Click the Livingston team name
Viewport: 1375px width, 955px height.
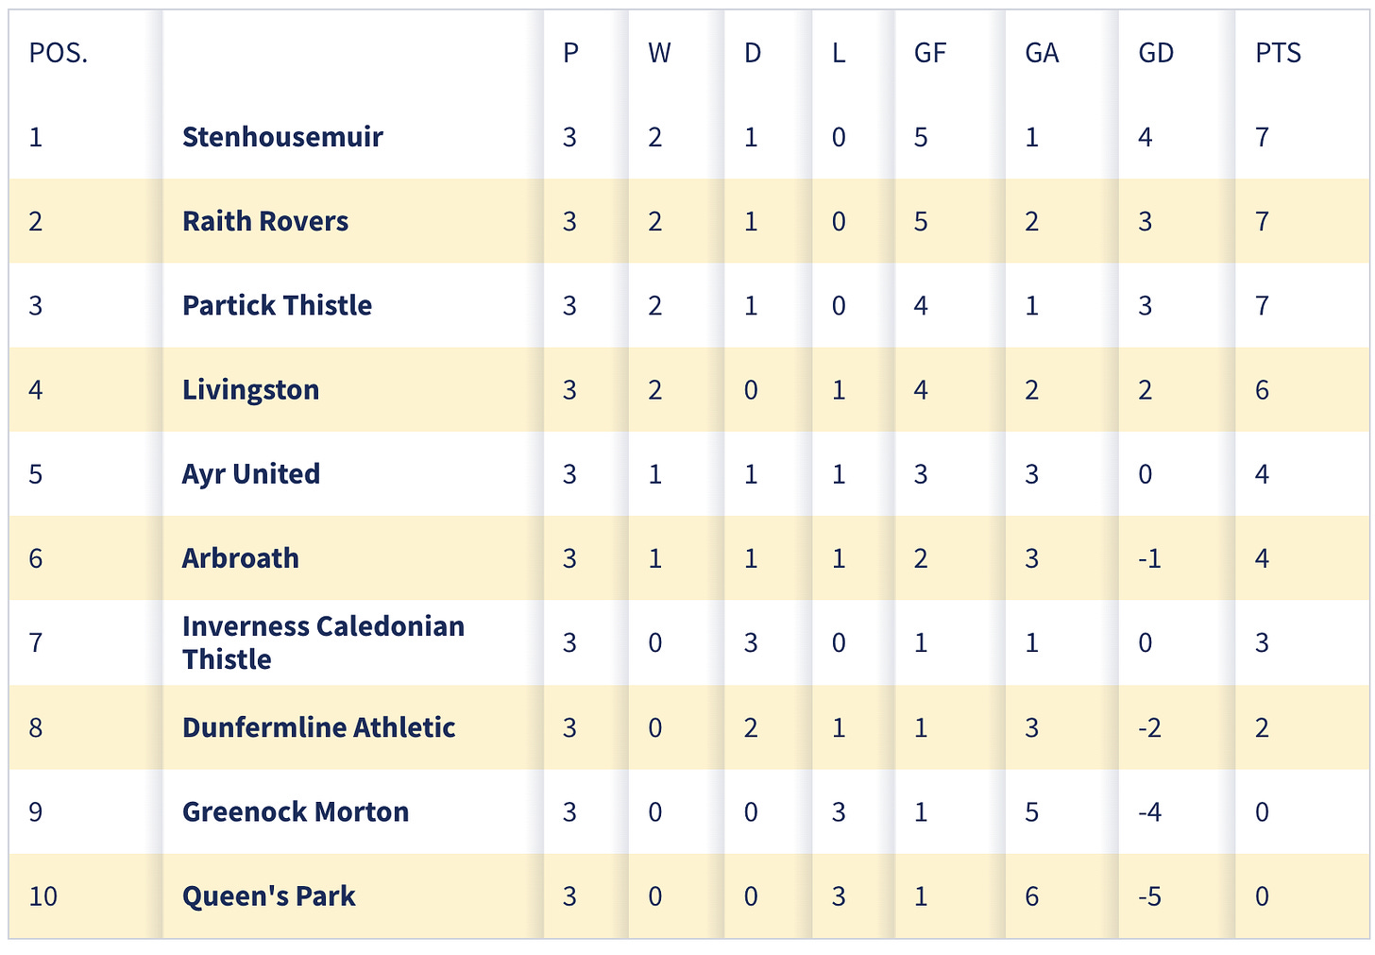(x=250, y=389)
